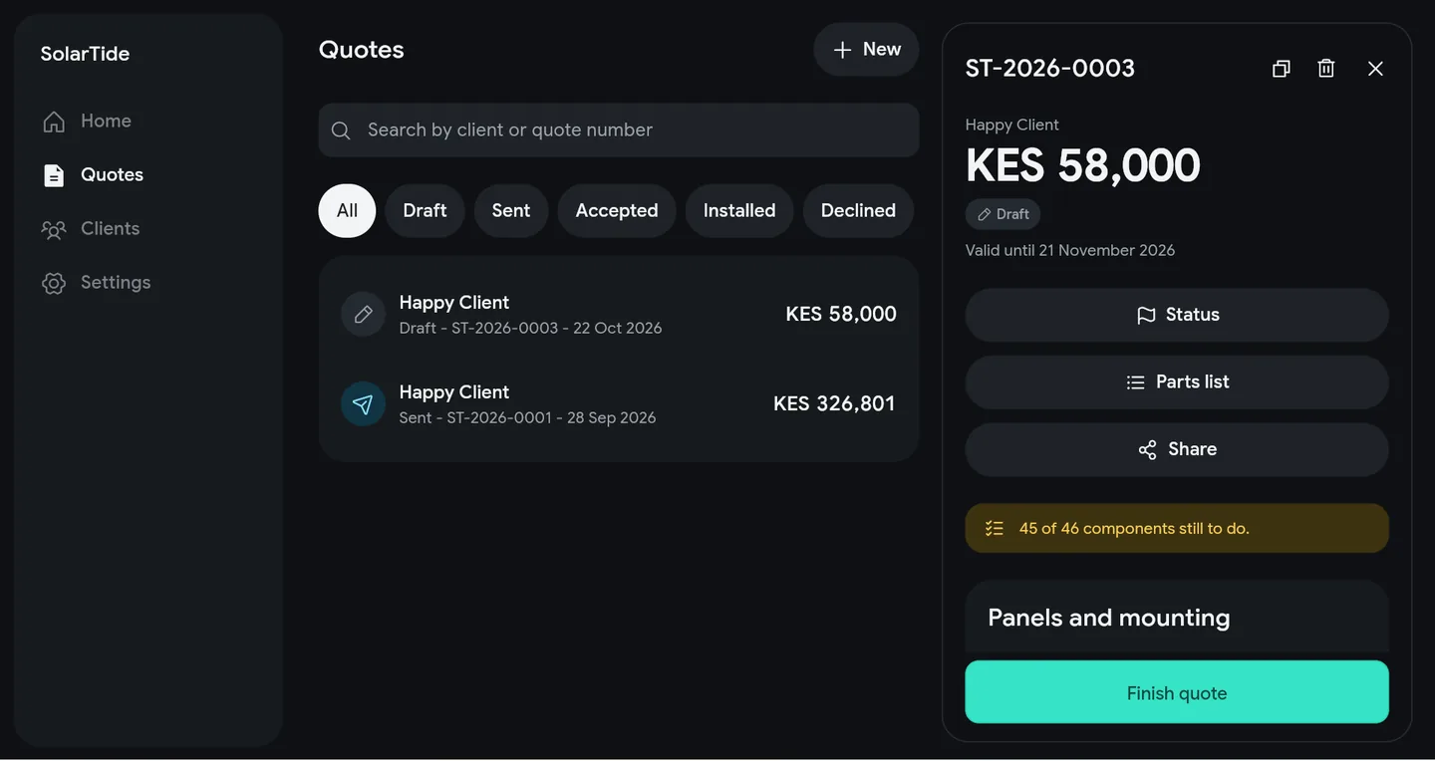Open the Parts list
The image size is (1435, 761).
1177,382
